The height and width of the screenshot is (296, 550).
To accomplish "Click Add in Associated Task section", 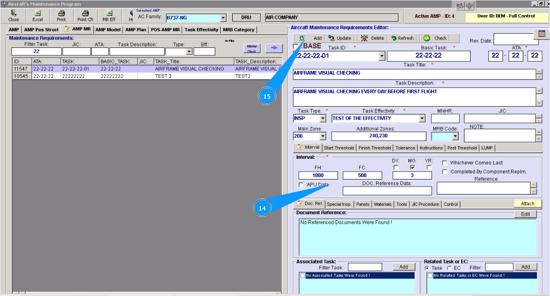I will point(404,267).
